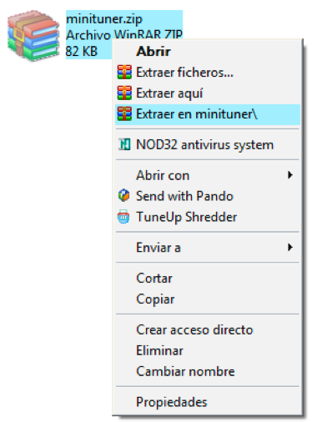312x422 pixels.
Task: Click the NOD32 antivirus icon
Action: click(x=124, y=144)
